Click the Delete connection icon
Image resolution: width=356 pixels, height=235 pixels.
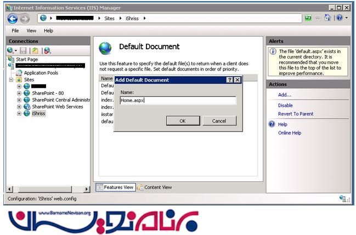[48, 50]
